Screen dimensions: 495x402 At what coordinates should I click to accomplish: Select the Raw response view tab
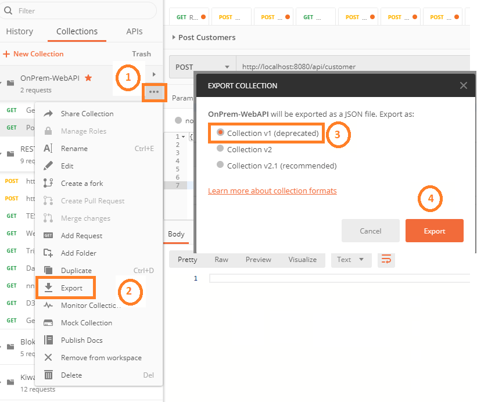tap(221, 260)
